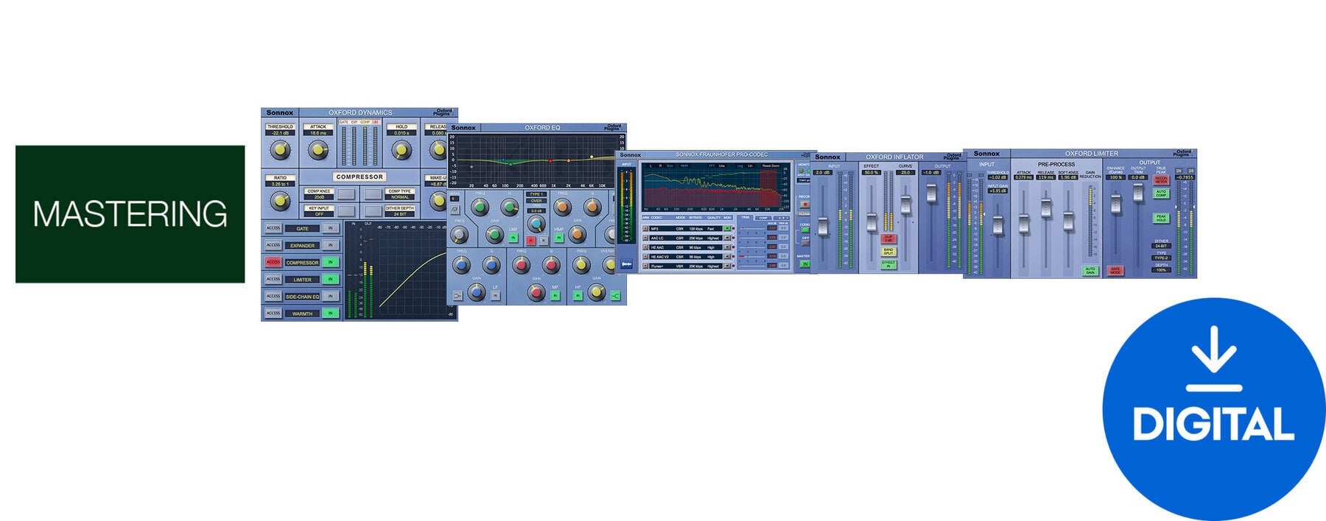Select the iTunes+ codec row
Screen dimensions: 1326x521
click(686, 266)
